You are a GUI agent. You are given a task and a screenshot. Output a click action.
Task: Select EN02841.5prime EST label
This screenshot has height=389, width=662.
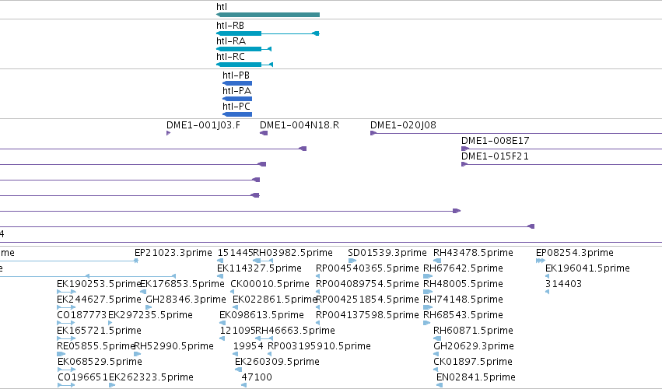pos(476,377)
